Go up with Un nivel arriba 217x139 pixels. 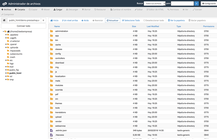70,20
